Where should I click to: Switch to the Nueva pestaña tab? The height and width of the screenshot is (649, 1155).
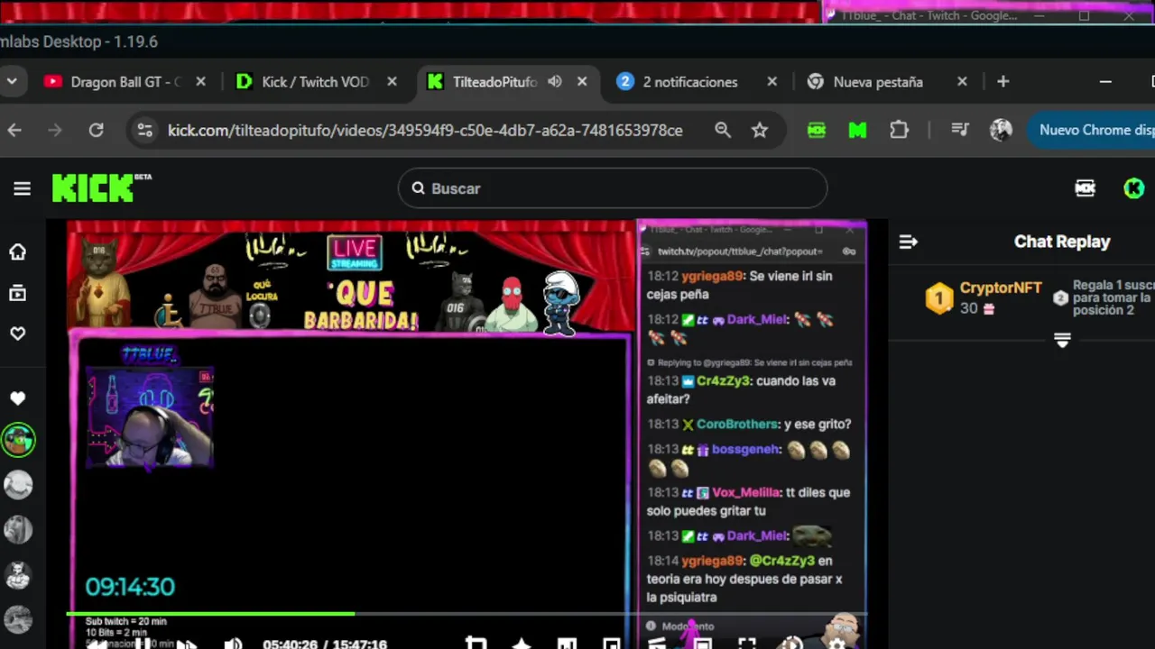click(878, 81)
